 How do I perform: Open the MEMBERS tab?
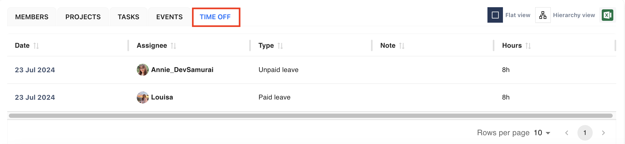pyautogui.click(x=32, y=17)
